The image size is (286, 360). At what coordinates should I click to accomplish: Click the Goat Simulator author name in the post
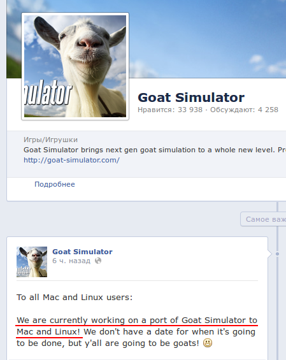(82, 252)
